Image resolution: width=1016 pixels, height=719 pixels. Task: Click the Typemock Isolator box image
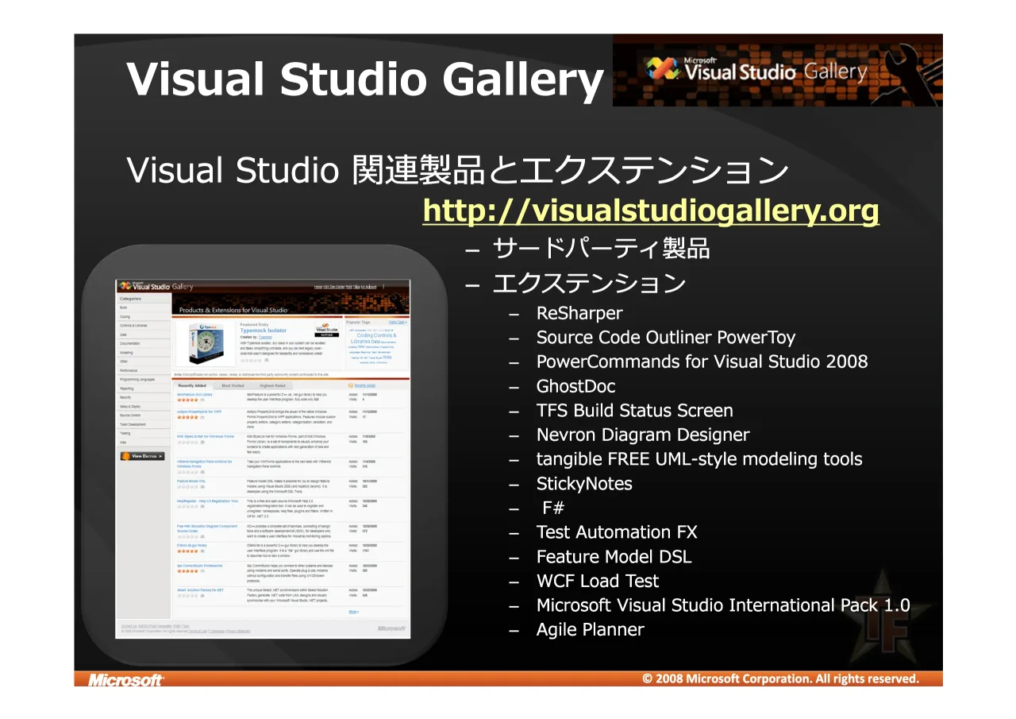(206, 343)
